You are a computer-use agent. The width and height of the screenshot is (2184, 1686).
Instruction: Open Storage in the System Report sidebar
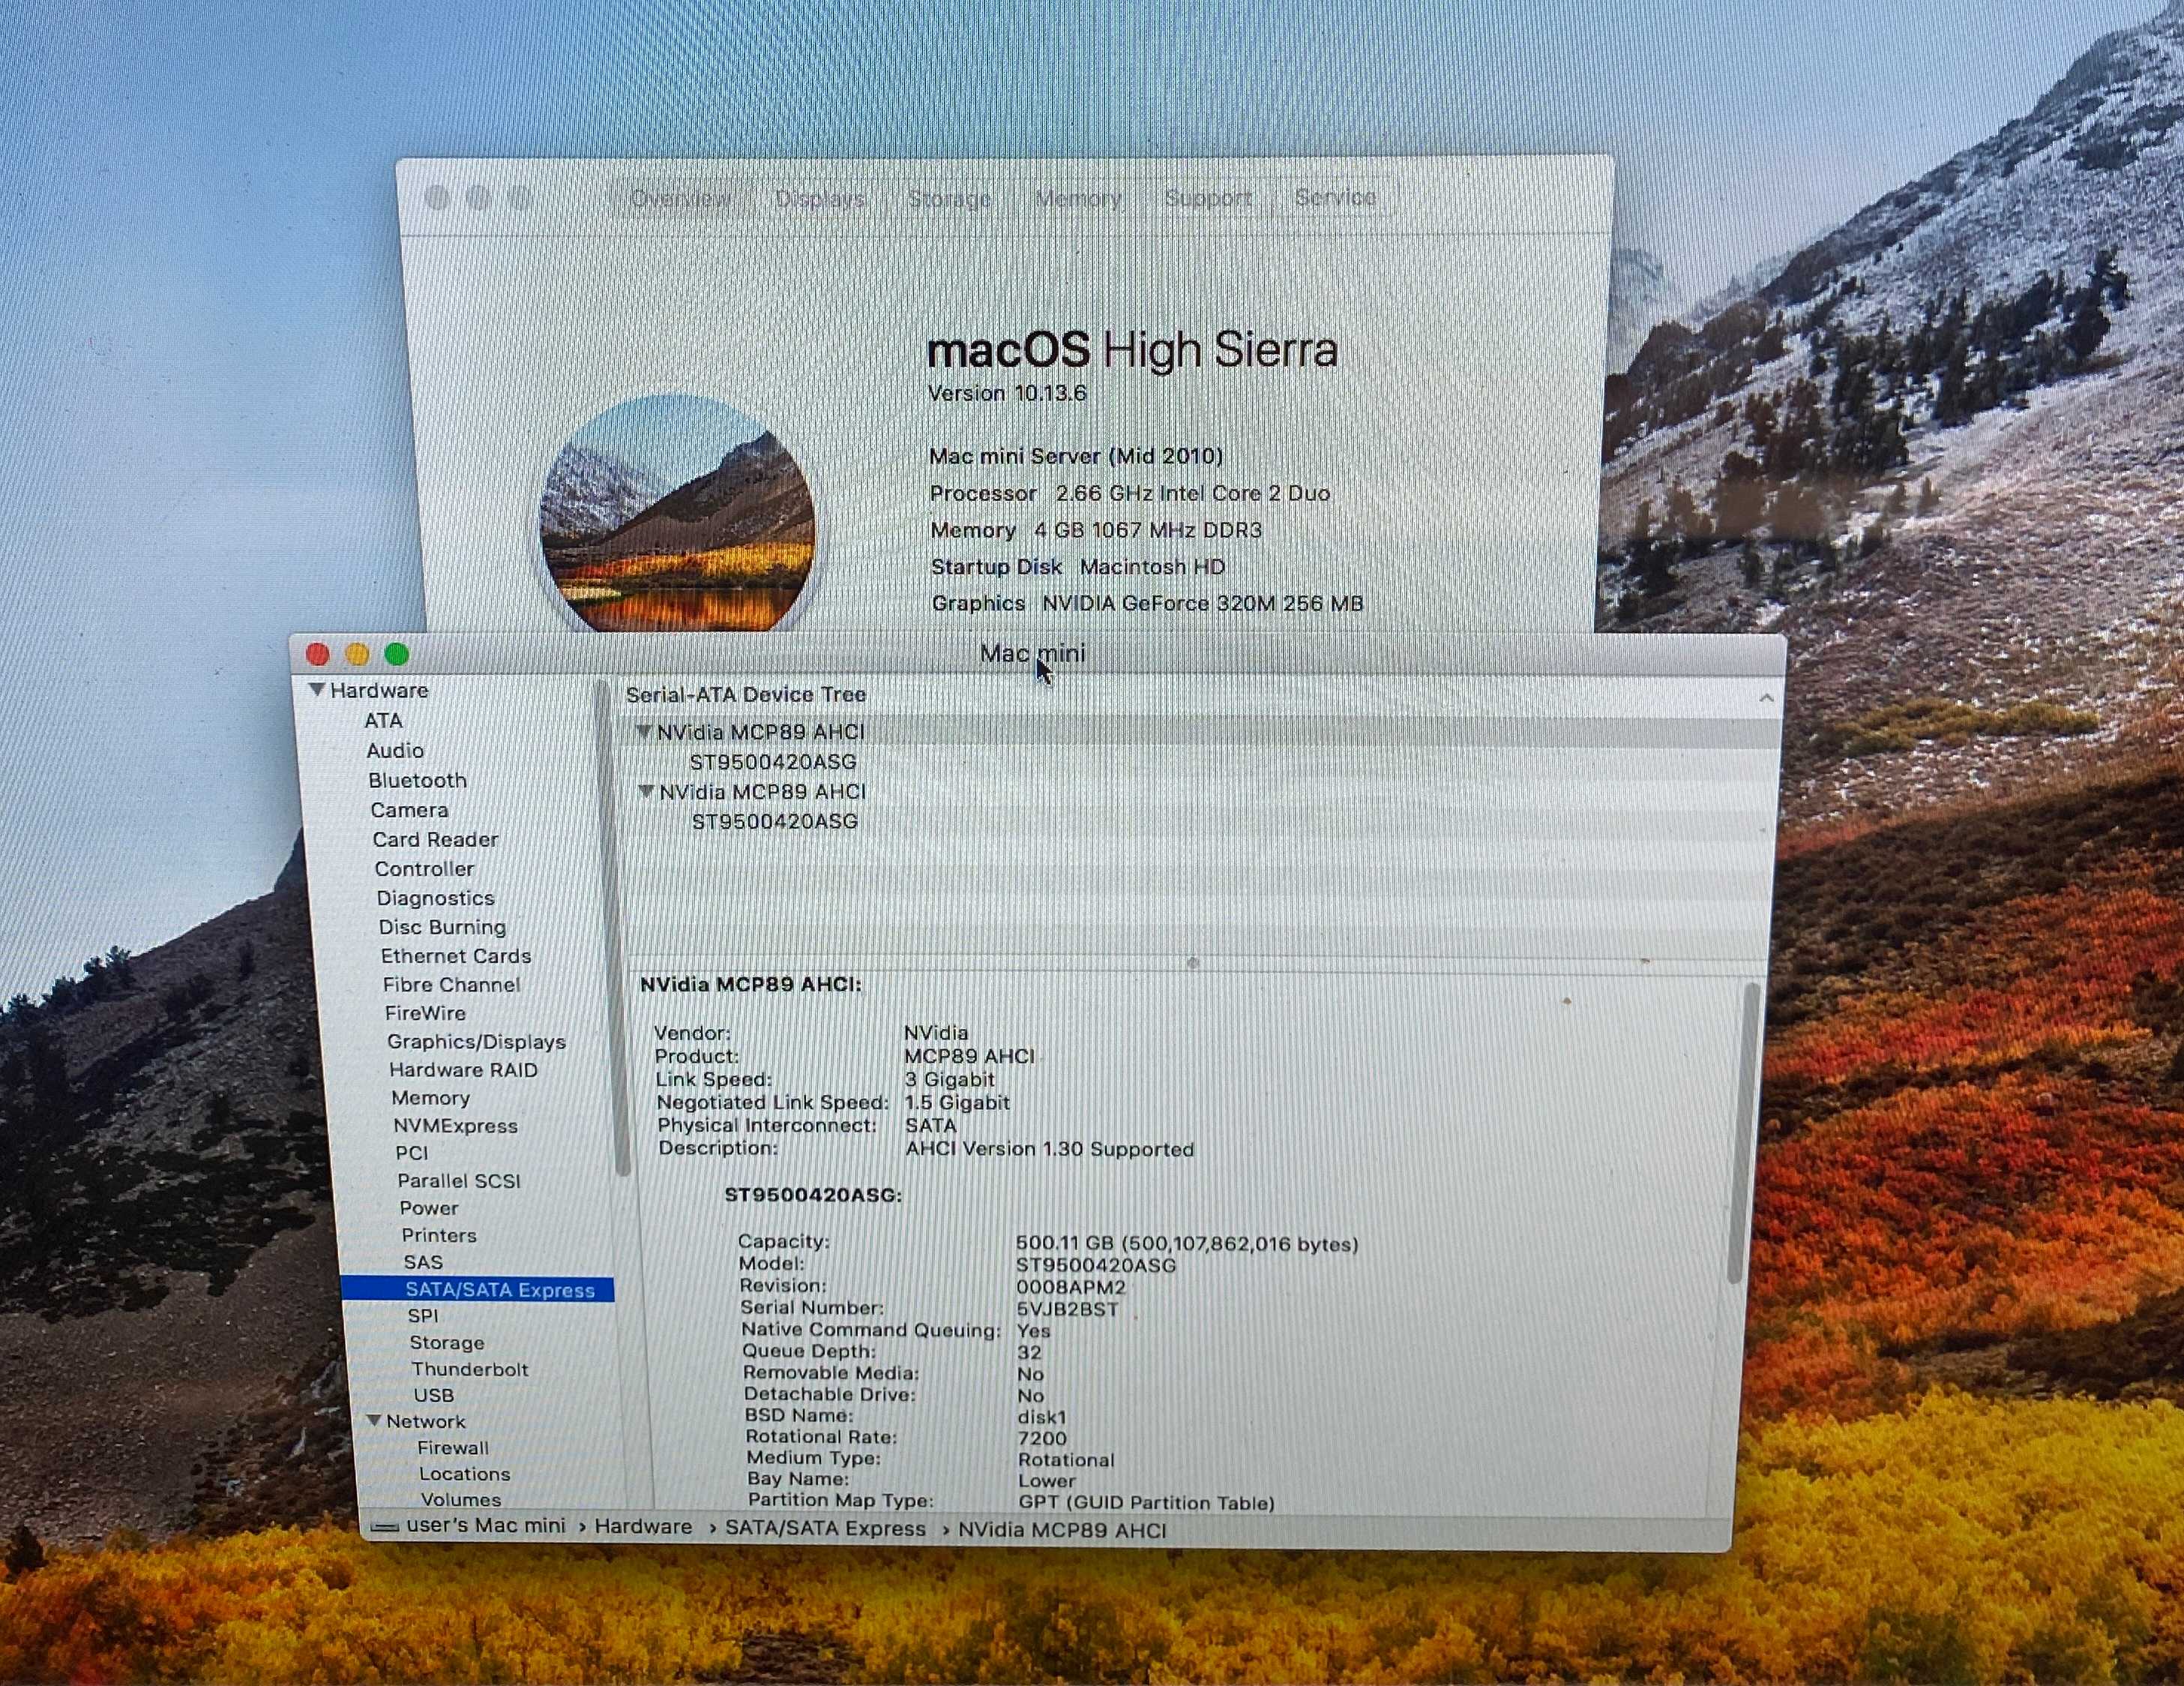click(446, 1342)
